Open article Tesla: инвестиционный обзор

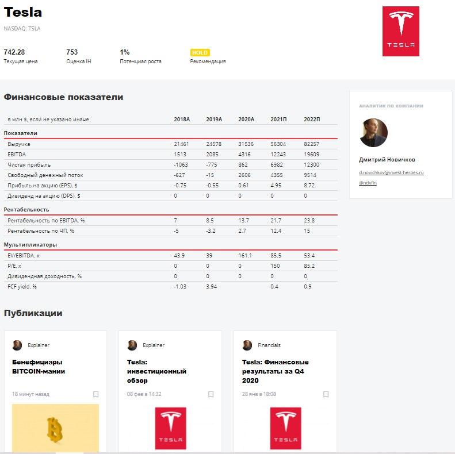(156, 371)
